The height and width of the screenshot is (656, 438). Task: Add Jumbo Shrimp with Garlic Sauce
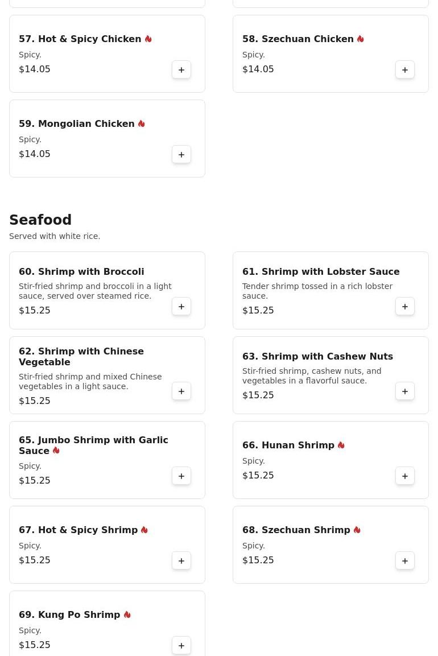pos(181,476)
